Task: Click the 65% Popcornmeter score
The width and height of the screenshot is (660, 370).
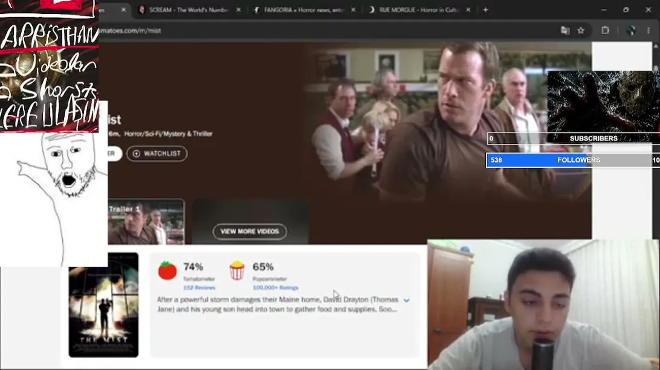Action: [263, 267]
